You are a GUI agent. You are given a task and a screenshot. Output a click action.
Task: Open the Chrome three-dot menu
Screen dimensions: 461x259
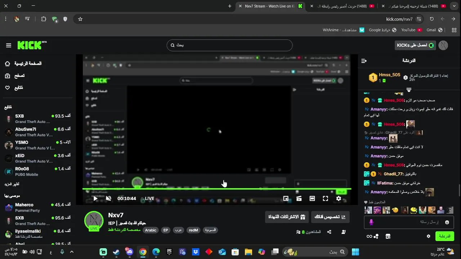point(6,19)
